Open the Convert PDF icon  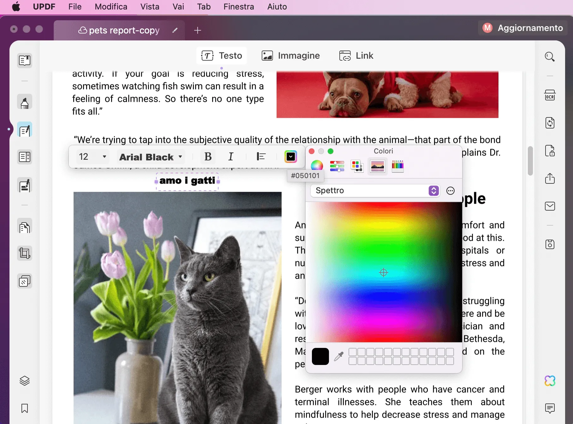[x=550, y=123]
